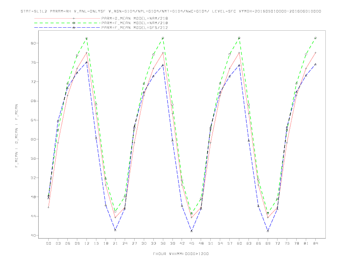Click x-axis tick label 84
This screenshot has width=344, height=265.
point(316,243)
